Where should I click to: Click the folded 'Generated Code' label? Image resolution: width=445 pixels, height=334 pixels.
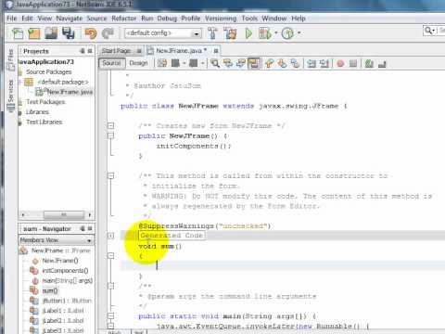tap(172, 236)
